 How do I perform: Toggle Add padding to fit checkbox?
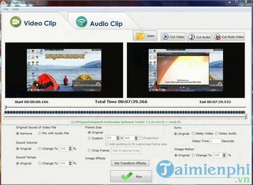click(x=107, y=144)
